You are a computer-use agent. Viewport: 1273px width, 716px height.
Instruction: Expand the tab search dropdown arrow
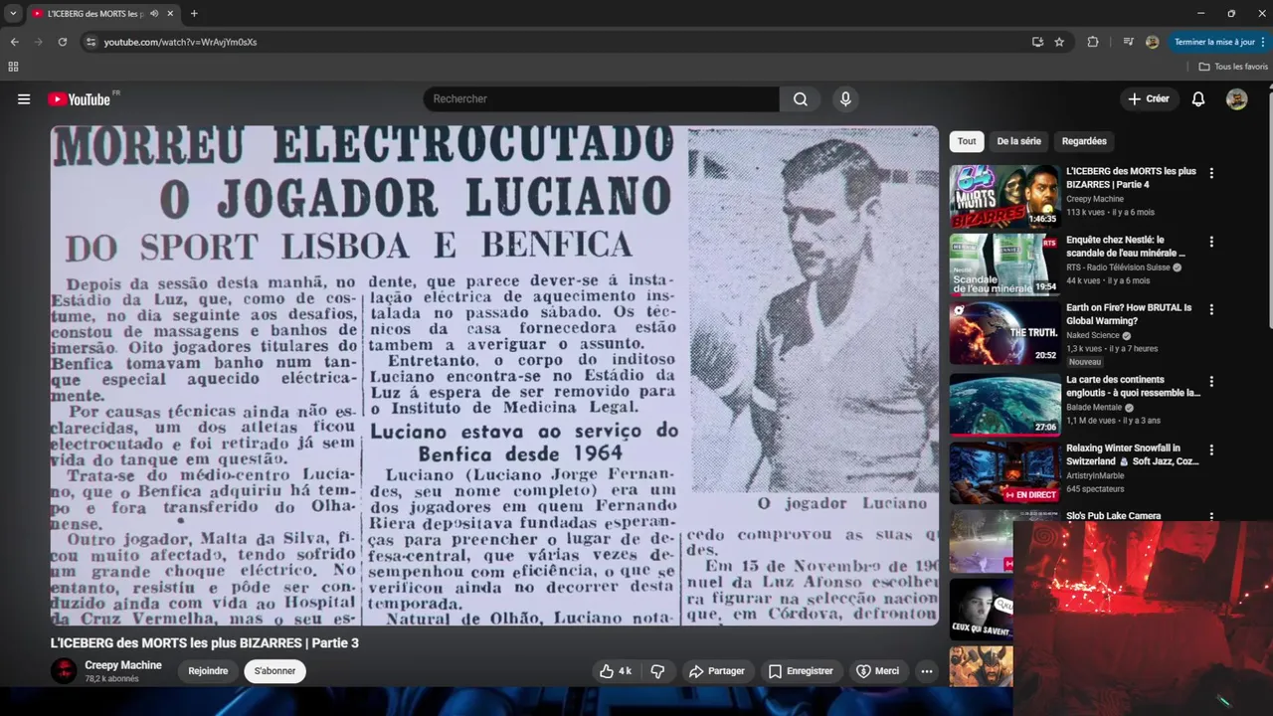pyautogui.click(x=13, y=14)
